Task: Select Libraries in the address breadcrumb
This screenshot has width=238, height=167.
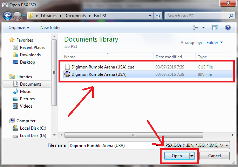Action: (x=49, y=16)
